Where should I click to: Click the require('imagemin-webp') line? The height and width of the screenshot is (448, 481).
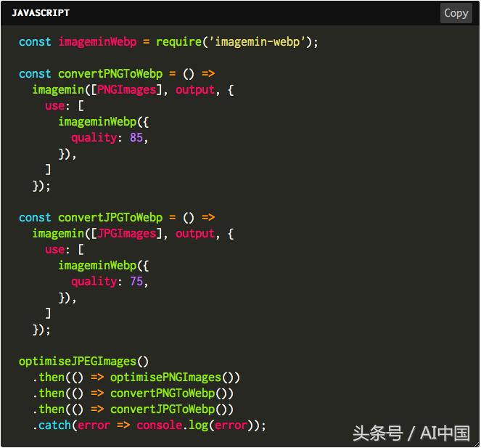point(168,42)
